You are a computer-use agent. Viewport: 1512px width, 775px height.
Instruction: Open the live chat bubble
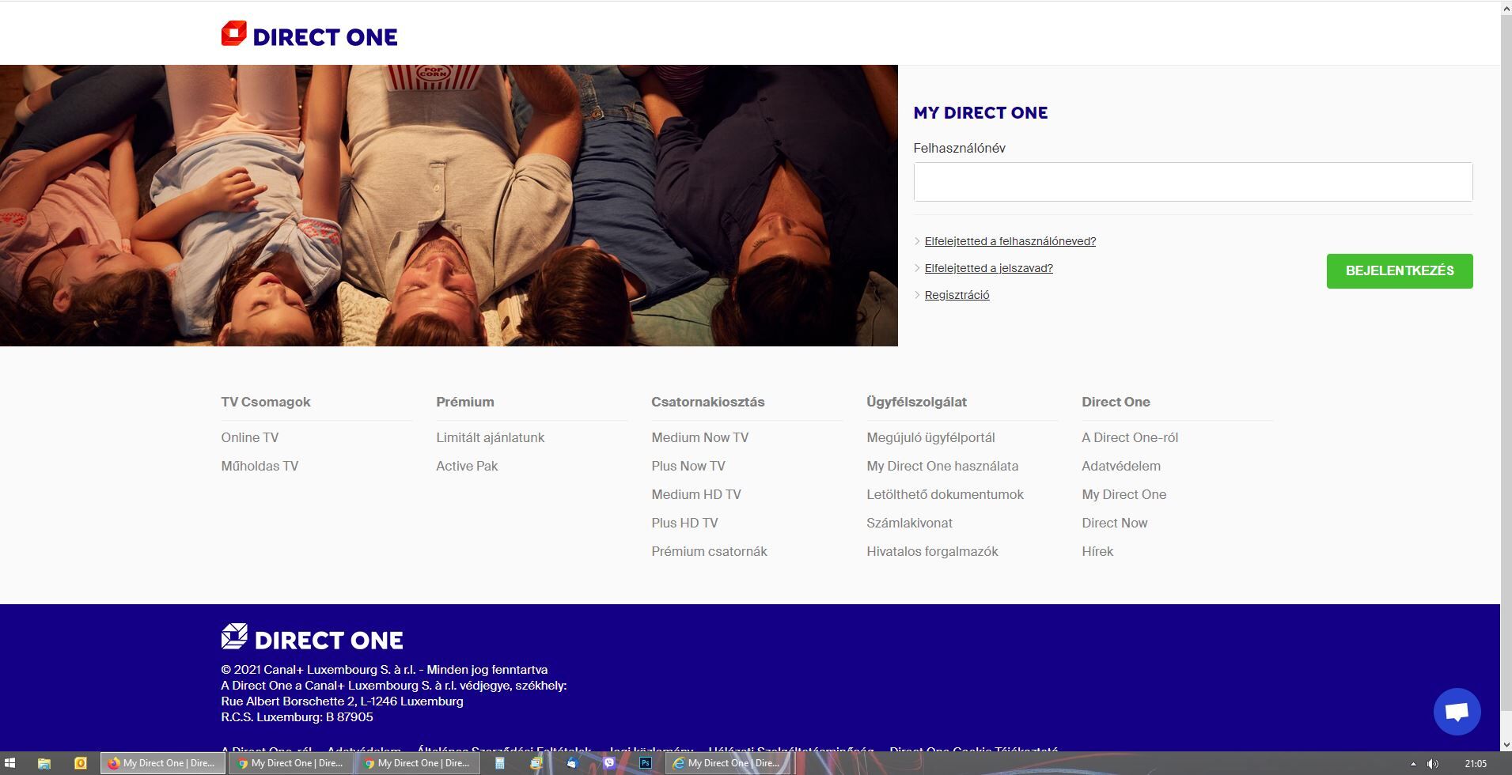click(1457, 712)
